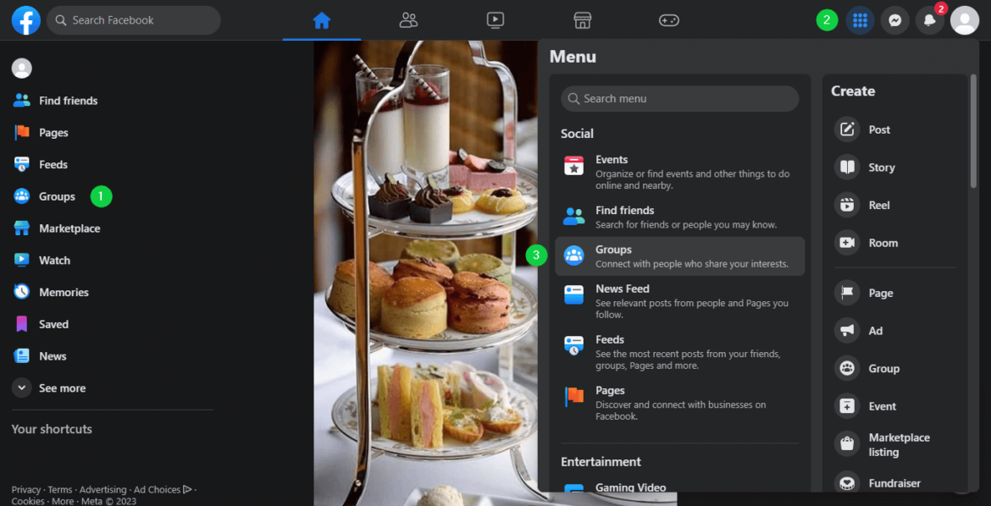Click the Privacy link in footer
The width and height of the screenshot is (991, 506).
click(x=25, y=490)
